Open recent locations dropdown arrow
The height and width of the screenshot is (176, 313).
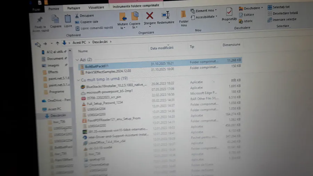(52, 43)
